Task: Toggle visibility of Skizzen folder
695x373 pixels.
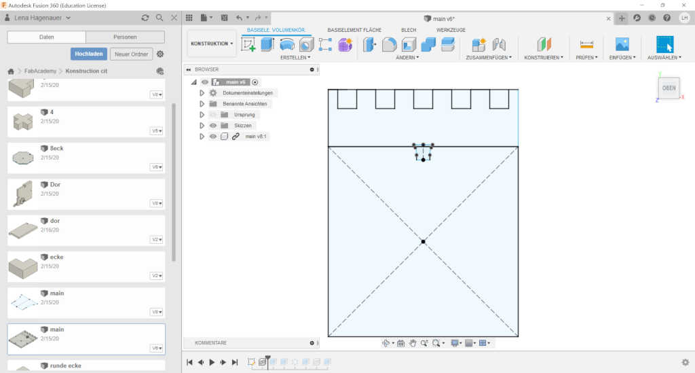Action: pos(213,126)
